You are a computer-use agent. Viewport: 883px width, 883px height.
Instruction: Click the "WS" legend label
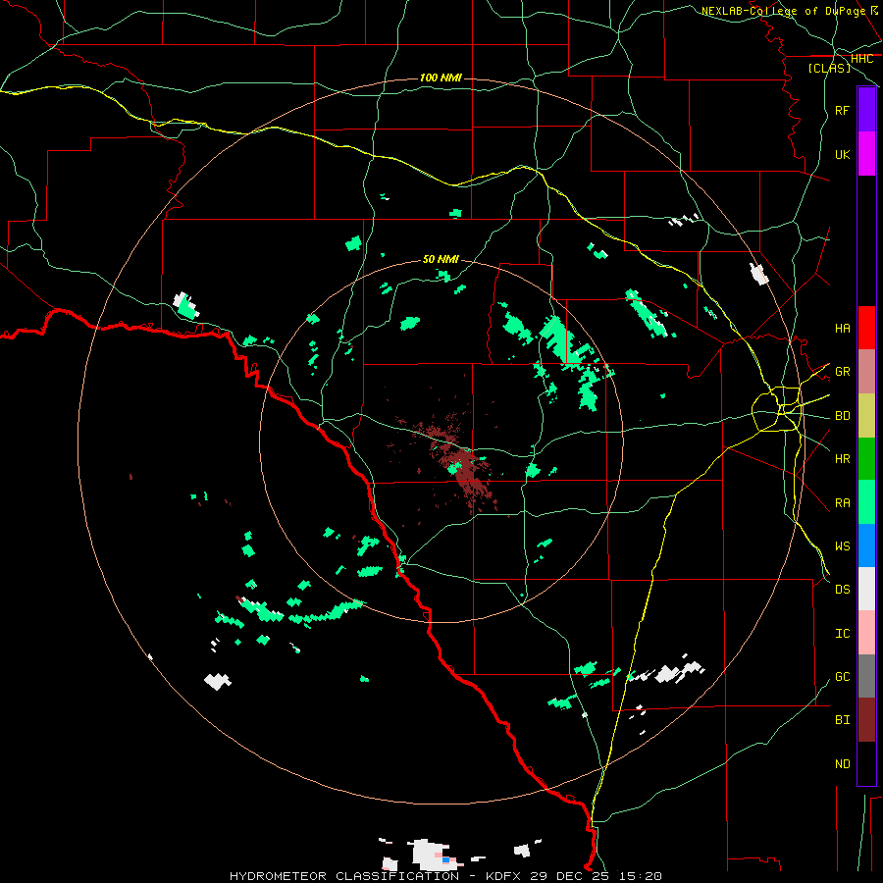[x=843, y=546]
